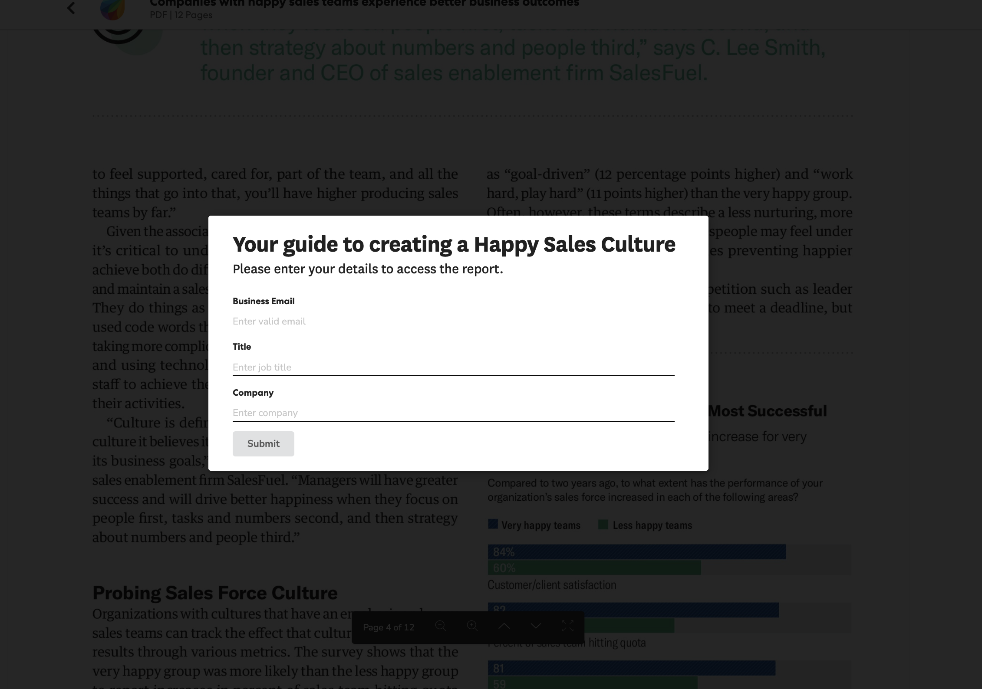Screen dimensions: 982x689
Task: Click the modal heading 'Your guide to creating a Happy Sales Culture'
Action: pos(454,244)
